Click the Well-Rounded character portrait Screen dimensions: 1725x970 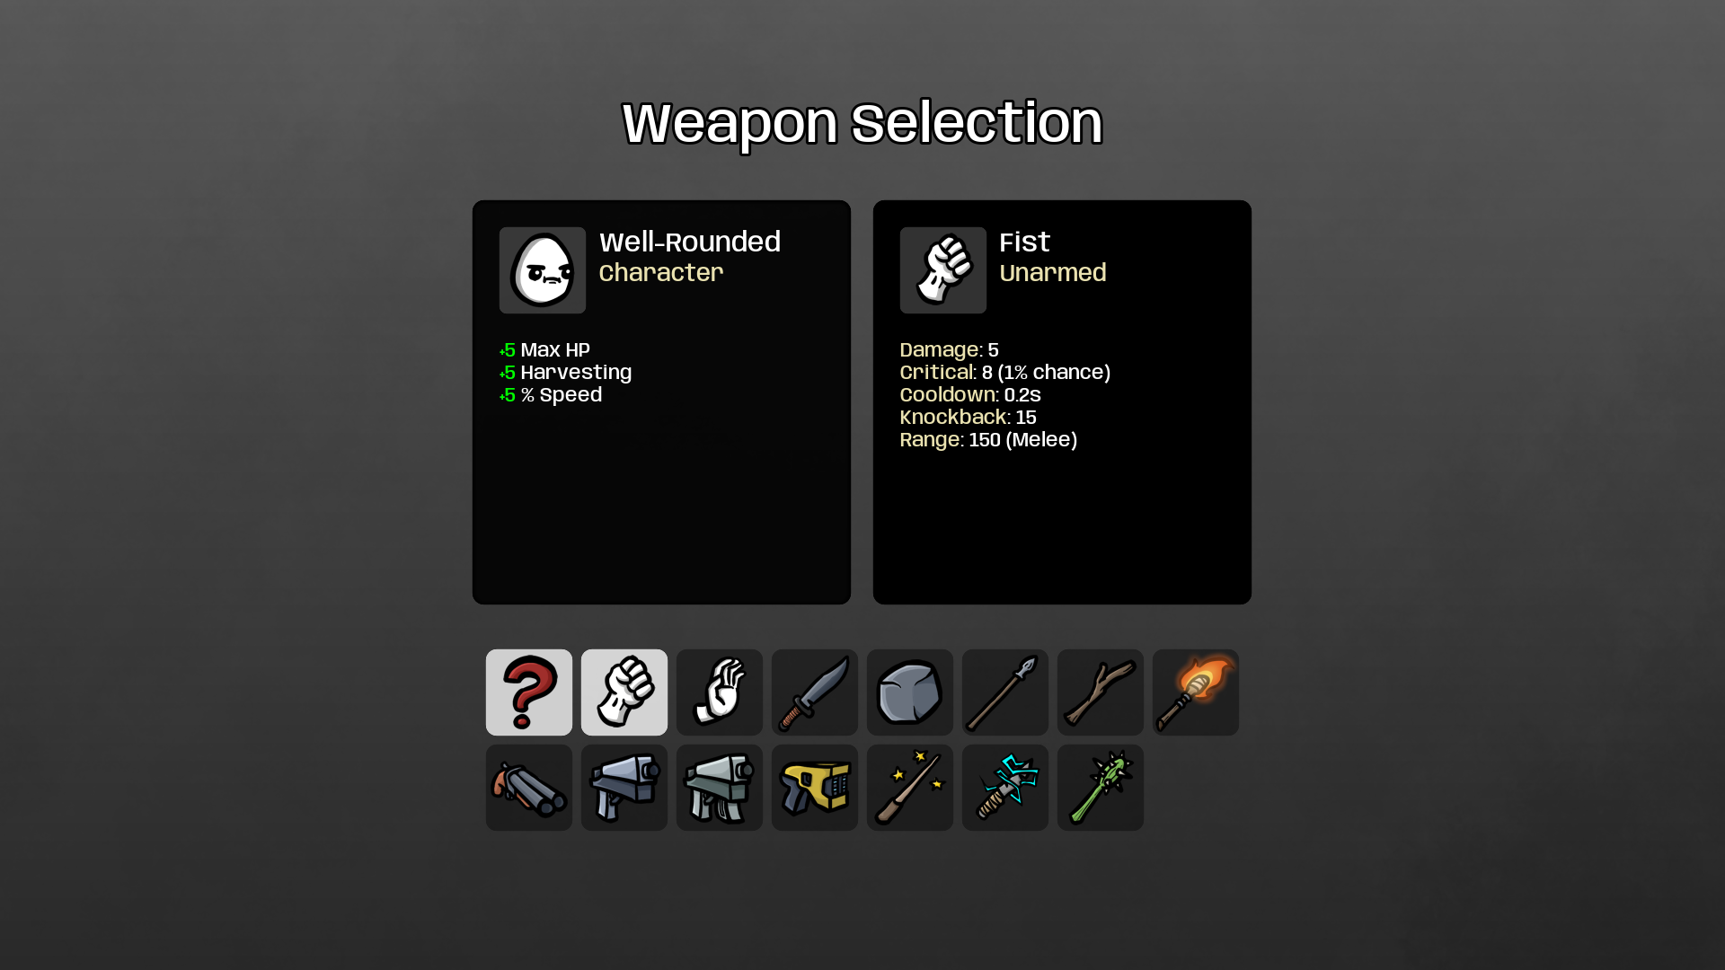543,270
